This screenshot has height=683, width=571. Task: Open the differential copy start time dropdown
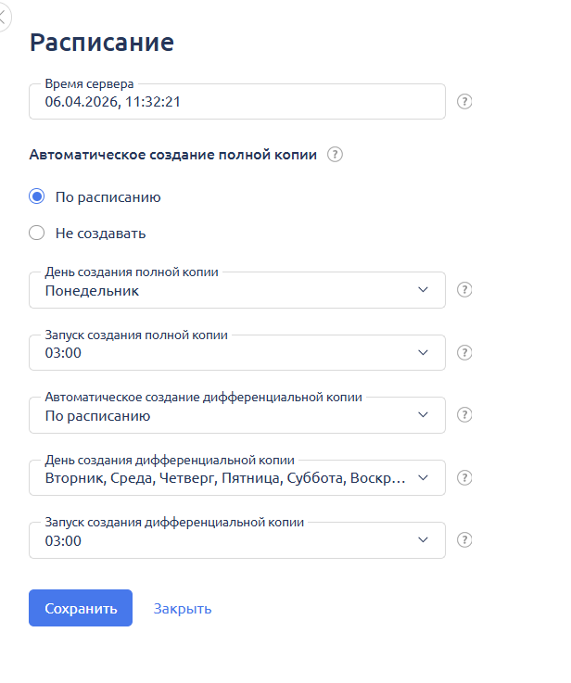click(x=237, y=540)
